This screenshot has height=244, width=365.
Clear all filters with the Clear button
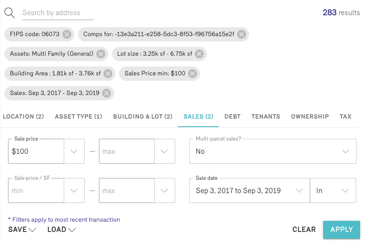pos(304,229)
